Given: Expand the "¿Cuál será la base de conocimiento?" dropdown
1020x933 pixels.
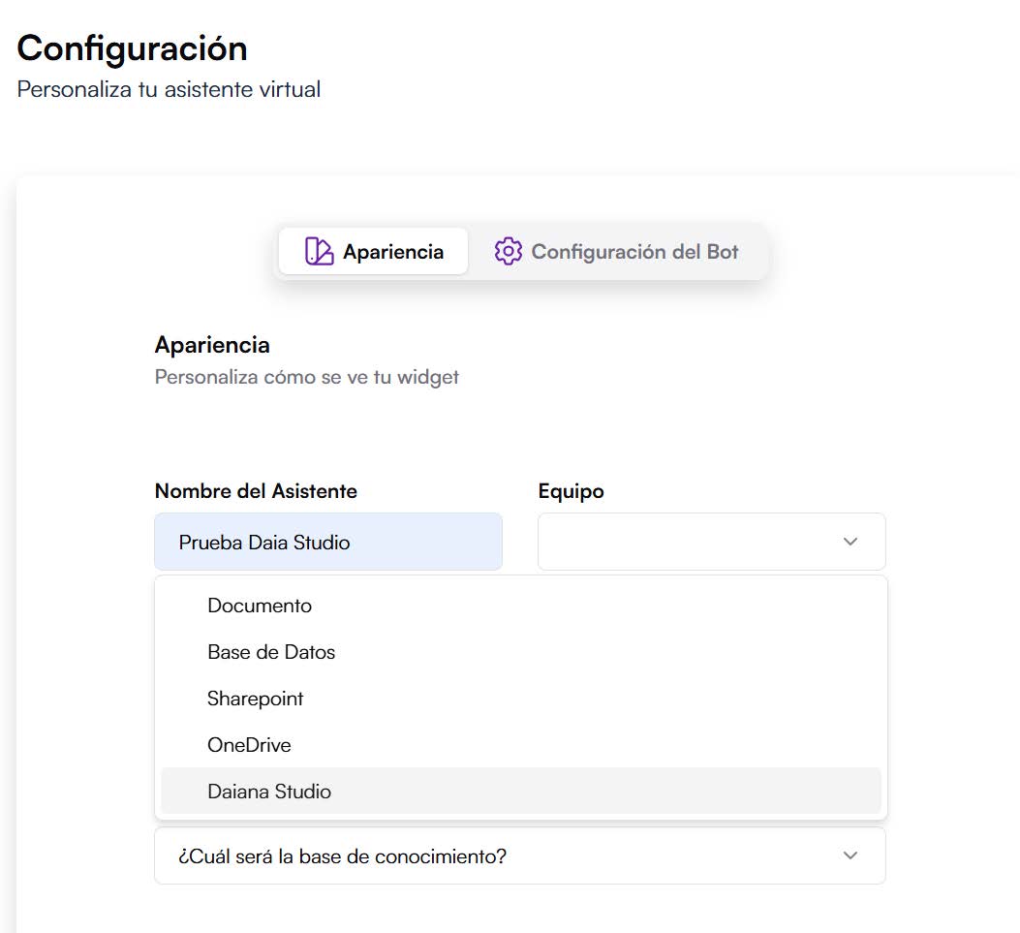Looking at the screenshot, I should [x=519, y=856].
